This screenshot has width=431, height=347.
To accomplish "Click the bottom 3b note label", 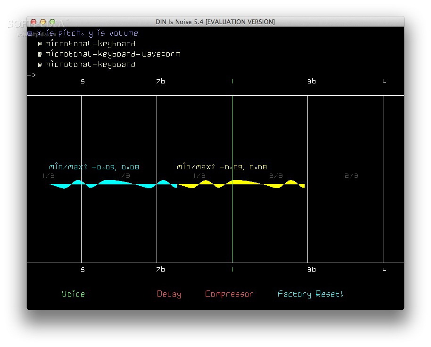I will click(312, 270).
